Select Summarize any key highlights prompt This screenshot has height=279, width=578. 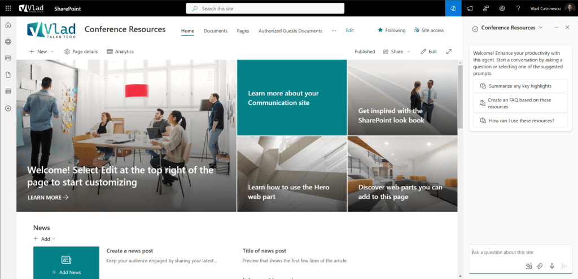tap(520, 86)
